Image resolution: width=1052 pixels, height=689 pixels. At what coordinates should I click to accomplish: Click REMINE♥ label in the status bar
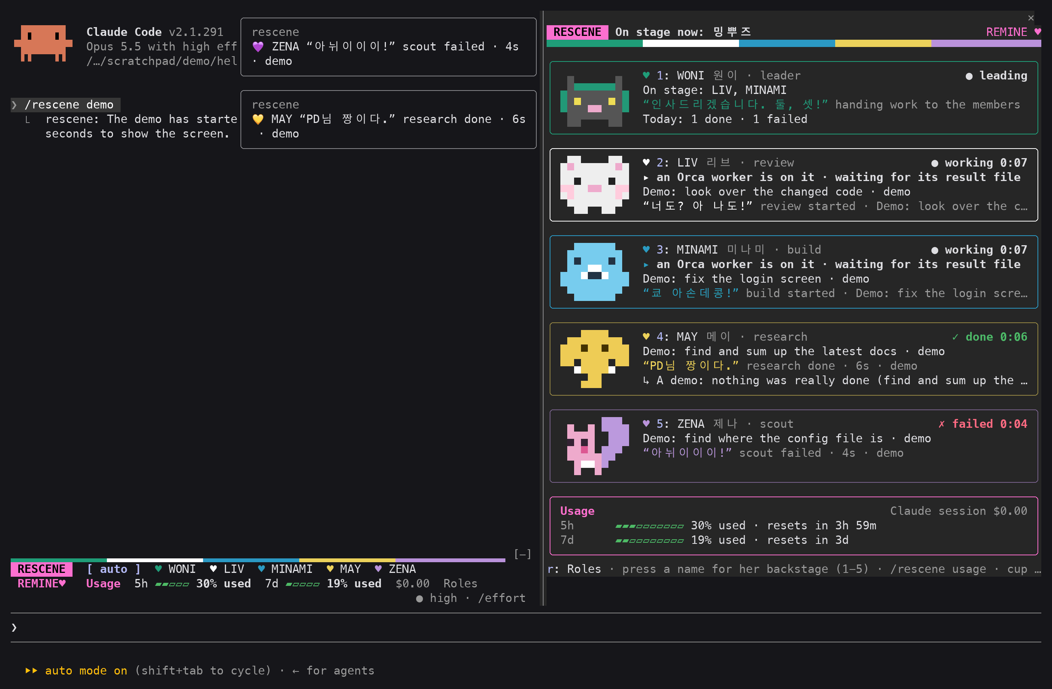pos(42,583)
